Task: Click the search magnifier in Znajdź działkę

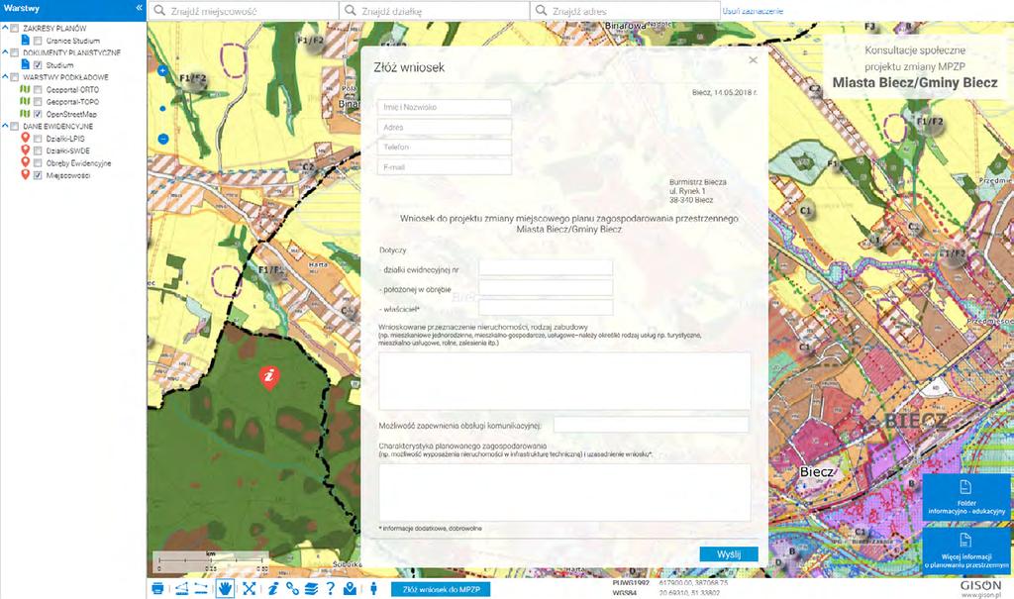Action: click(x=351, y=10)
